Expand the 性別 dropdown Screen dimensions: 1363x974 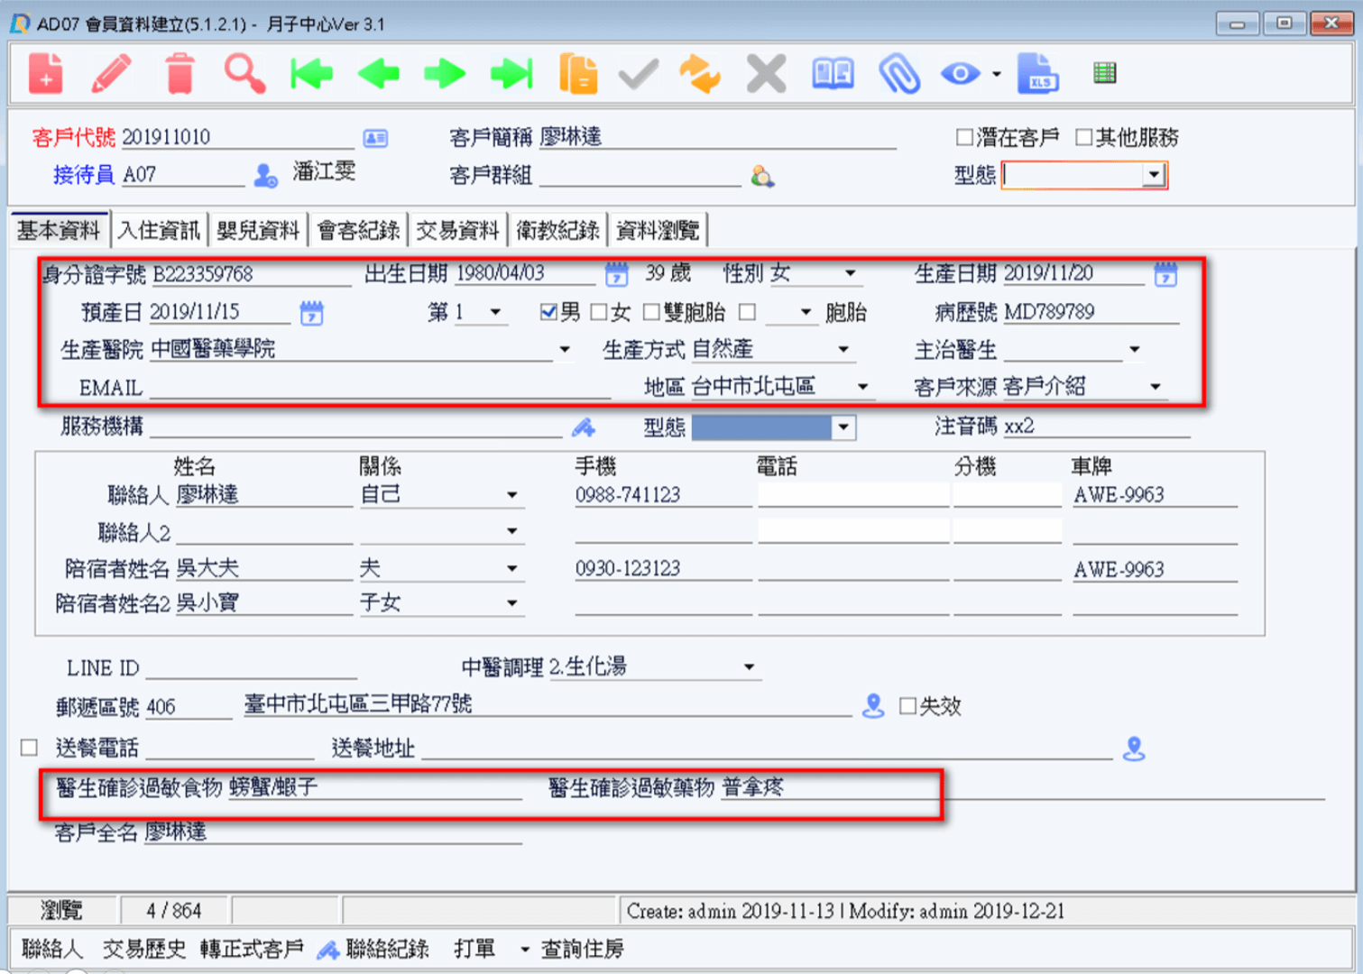pos(850,272)
